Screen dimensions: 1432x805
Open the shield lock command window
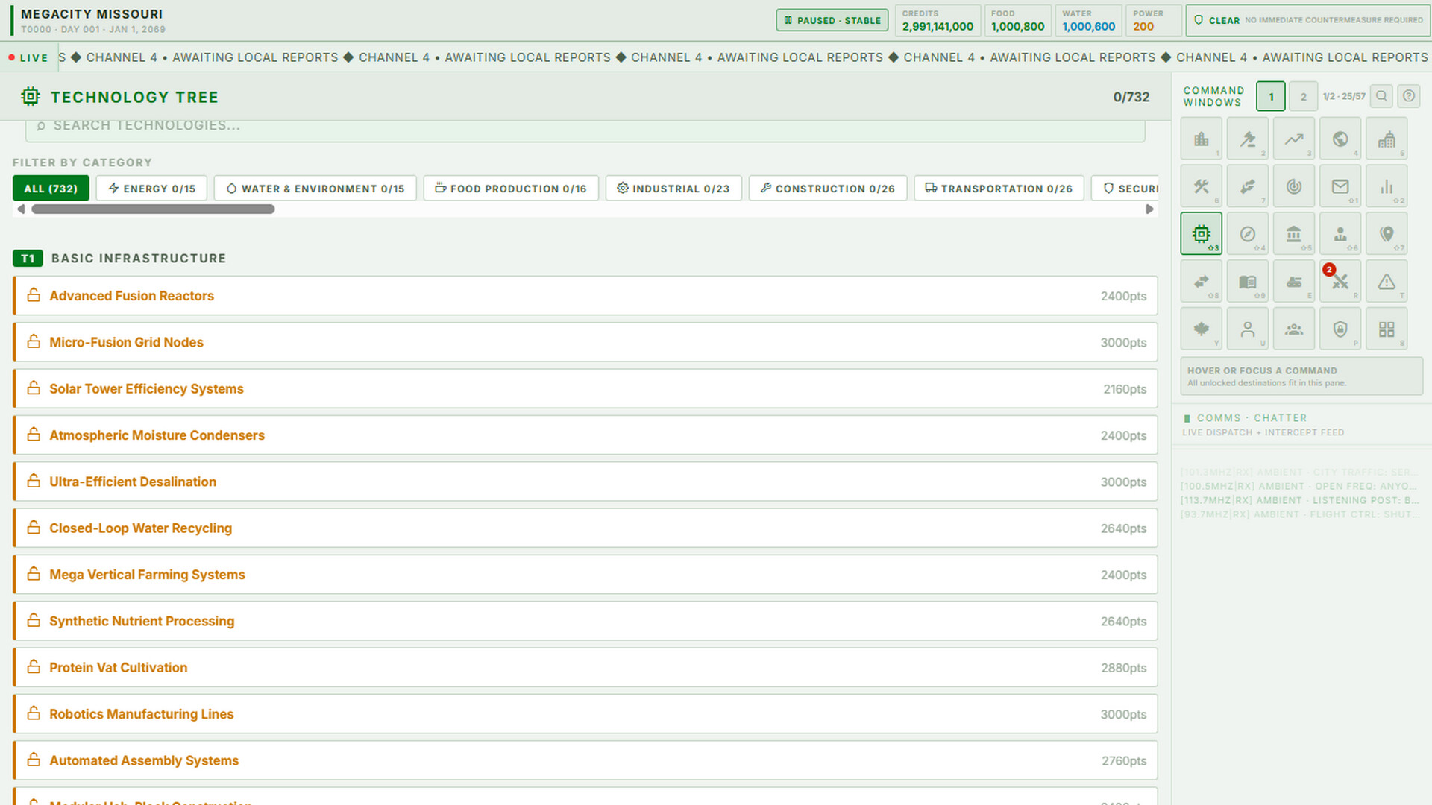[1340, 329]
